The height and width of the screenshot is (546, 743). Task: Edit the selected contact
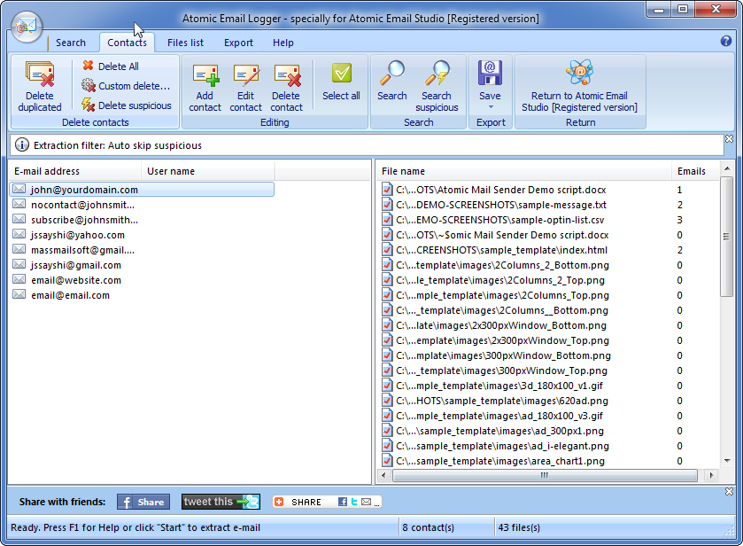click(245, 85)
